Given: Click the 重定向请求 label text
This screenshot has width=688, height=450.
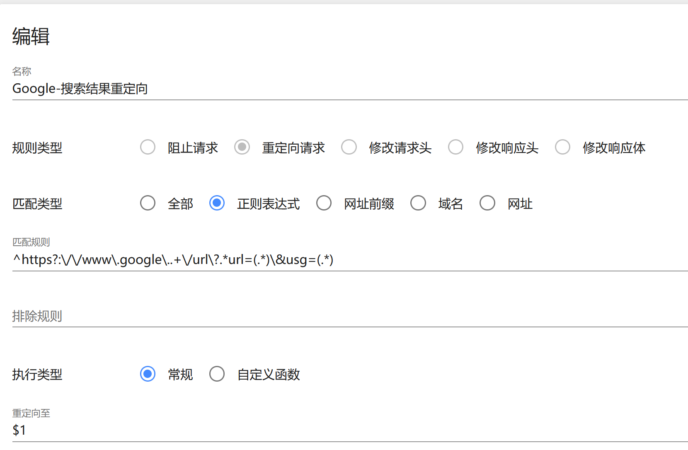Looking at the screenshot, I should pos(293,148).
